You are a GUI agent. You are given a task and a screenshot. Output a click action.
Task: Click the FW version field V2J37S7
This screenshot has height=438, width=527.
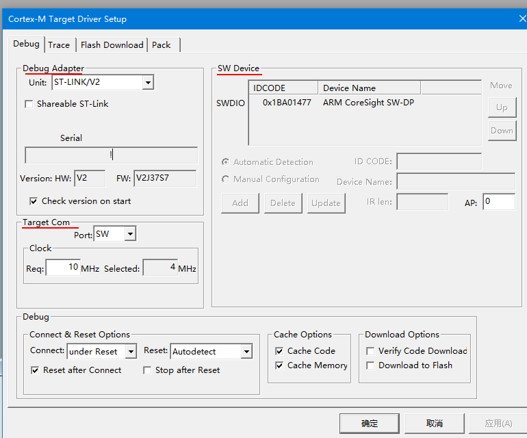tap(165, 178)
